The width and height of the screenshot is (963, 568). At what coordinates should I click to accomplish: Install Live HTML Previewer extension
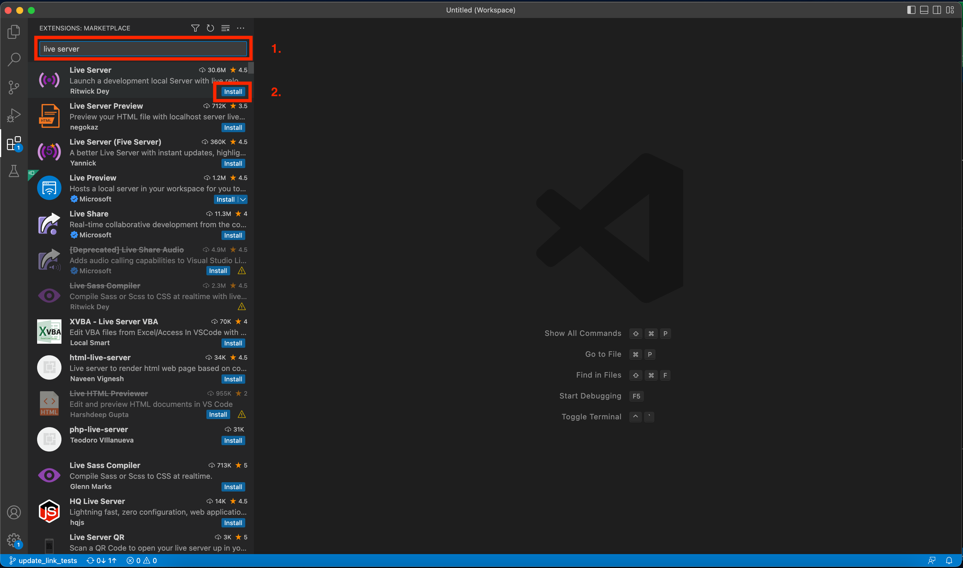point(218,414)
